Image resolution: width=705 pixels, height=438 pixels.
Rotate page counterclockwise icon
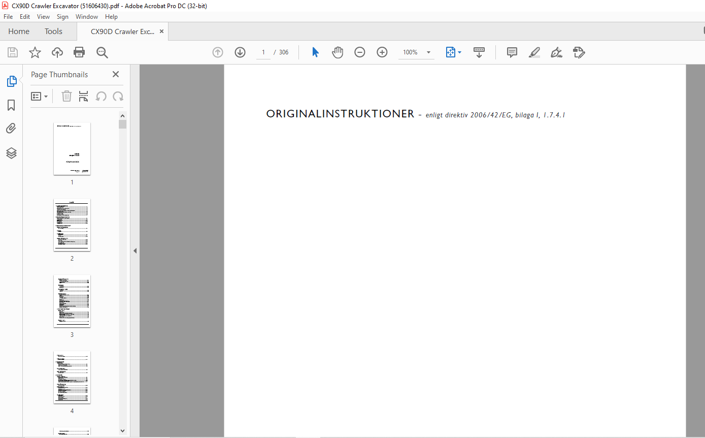click(x=101, y=96)
